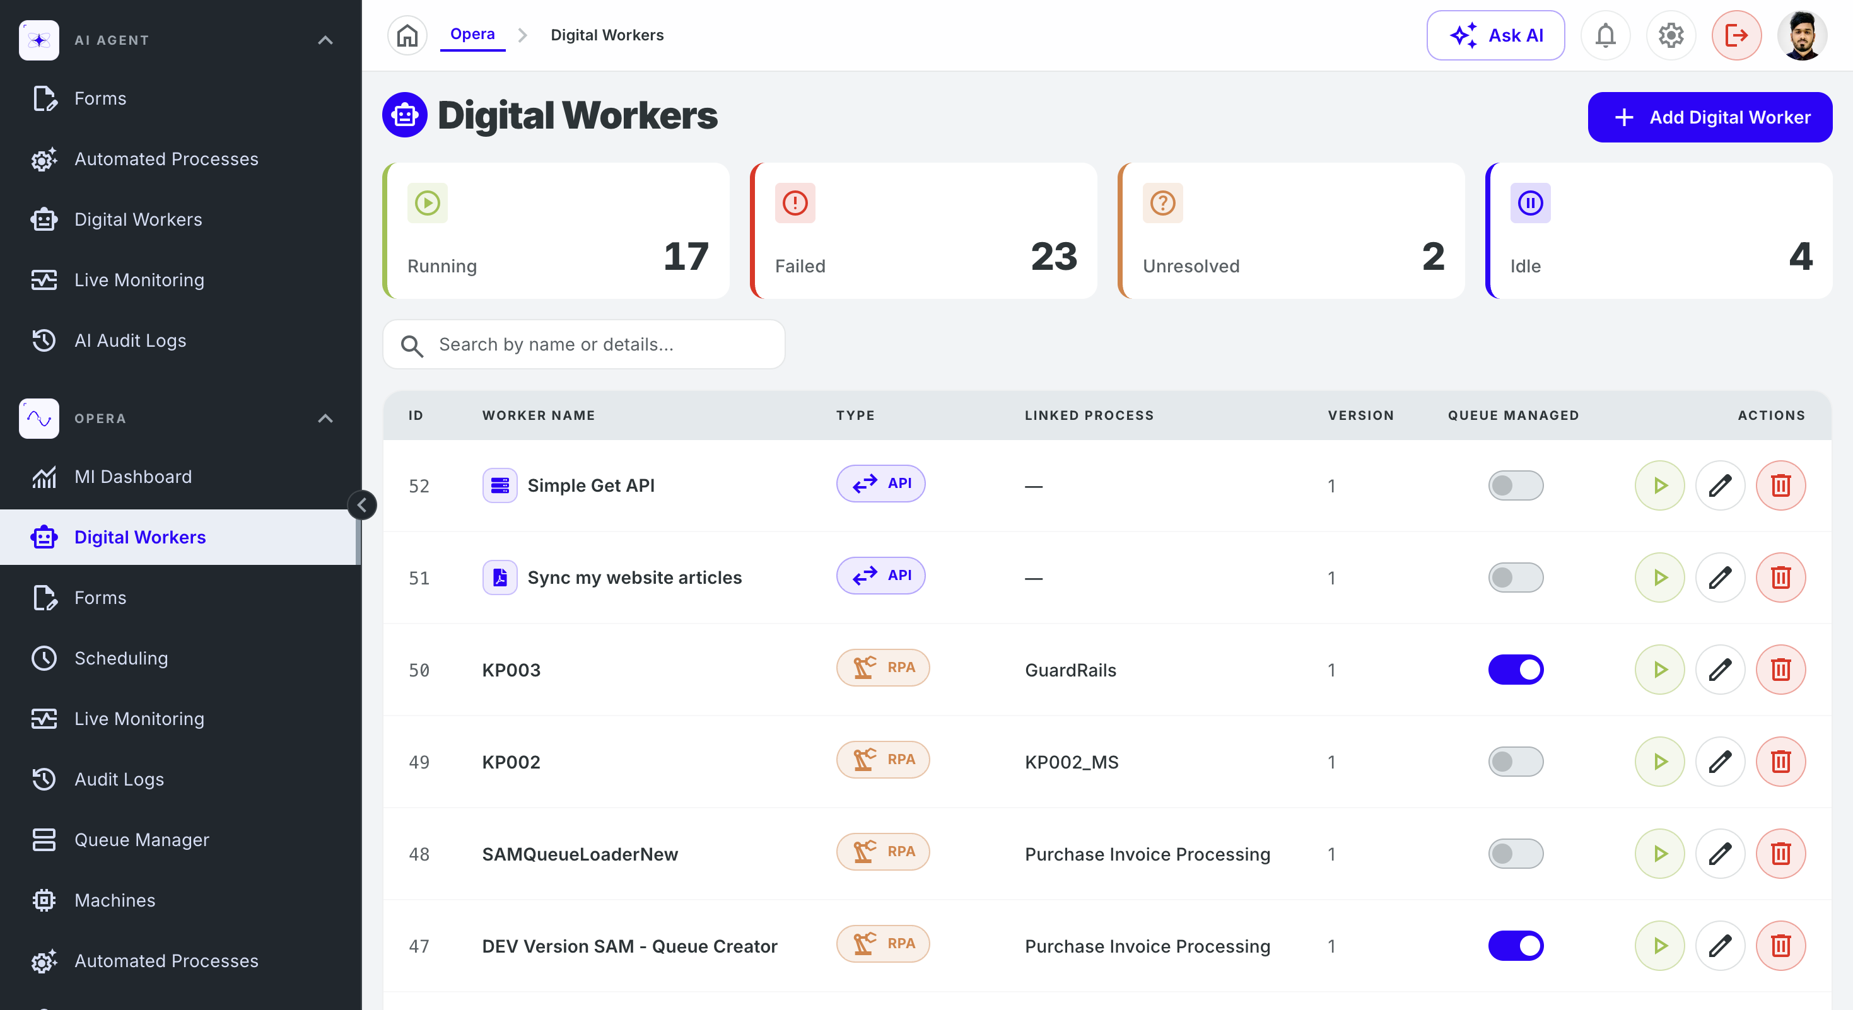Collapse the AI Agent sidebar section
The height and width of the screenshot is (1010, 1853).
coord(325,40)
